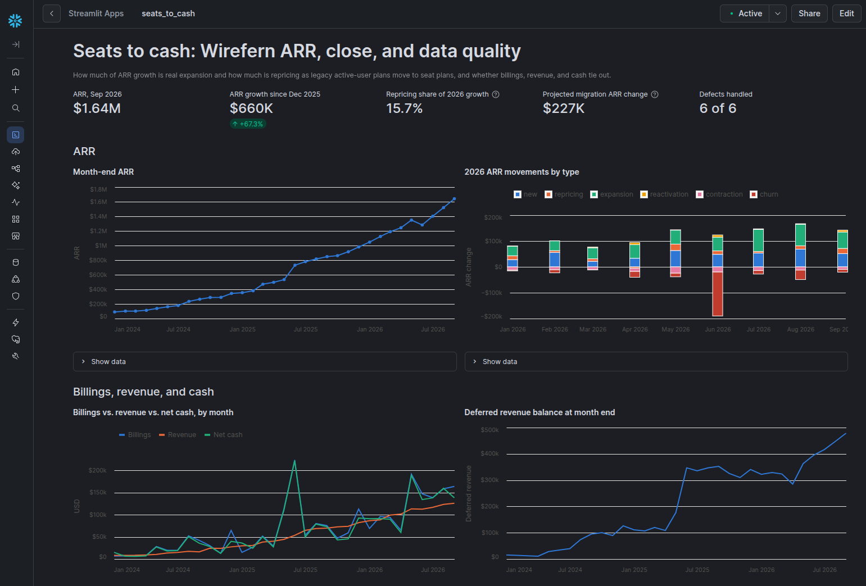Image resolution: width=866 pixels, height=586 pixels.
Task: Click the Net cash legend entry
Action: [x=224, y=435]
